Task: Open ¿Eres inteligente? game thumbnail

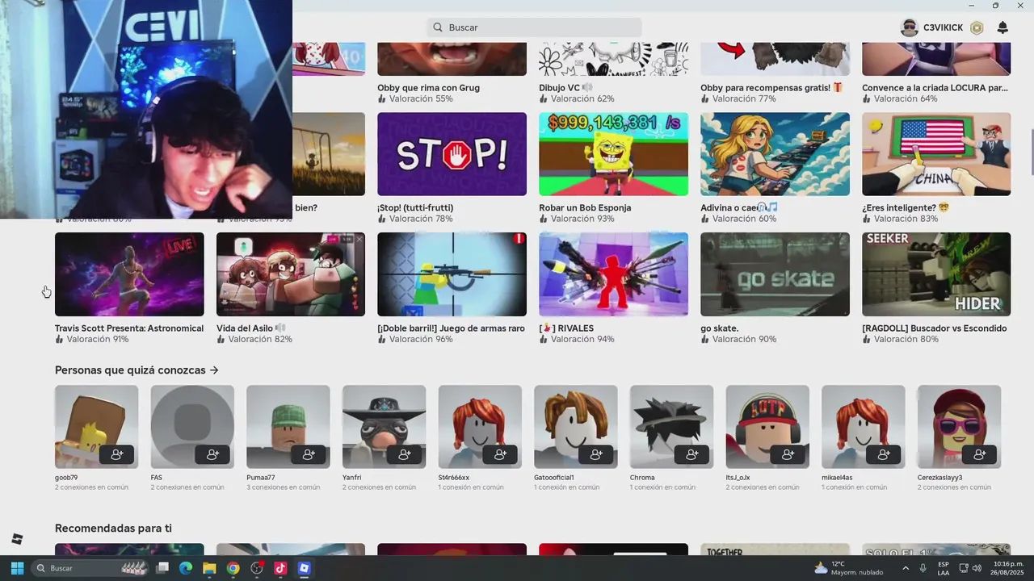Action: 936,154
